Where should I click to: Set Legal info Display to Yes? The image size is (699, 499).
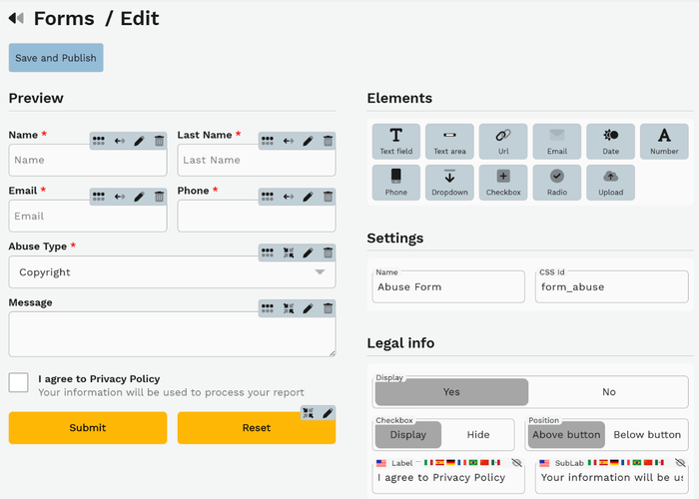coord(451,392)
